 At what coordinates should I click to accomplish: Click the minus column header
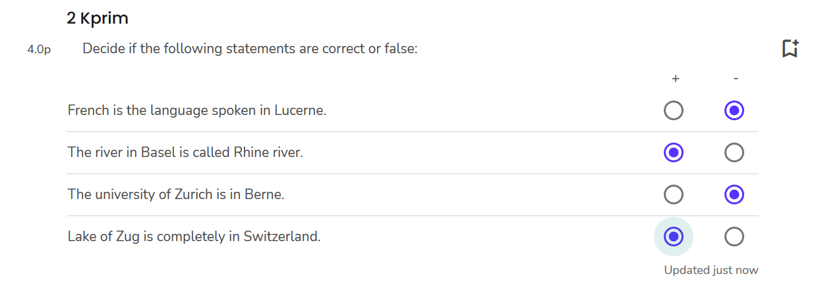click(735, 79)
